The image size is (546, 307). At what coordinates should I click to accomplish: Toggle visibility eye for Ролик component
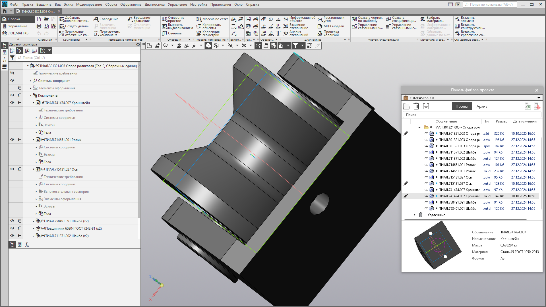12,140
